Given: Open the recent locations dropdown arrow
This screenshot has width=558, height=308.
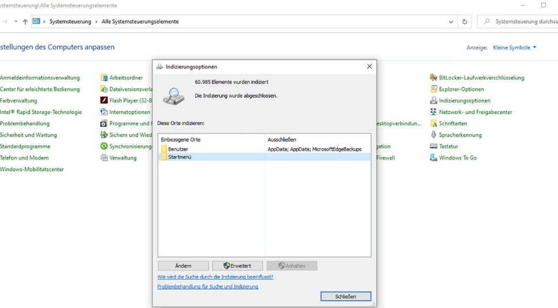Looking at the screenshot, I should click(16, 21).
